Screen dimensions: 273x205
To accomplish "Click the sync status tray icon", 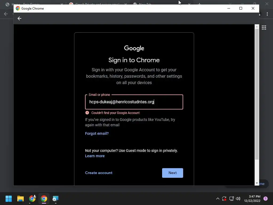I will (224, 199).
